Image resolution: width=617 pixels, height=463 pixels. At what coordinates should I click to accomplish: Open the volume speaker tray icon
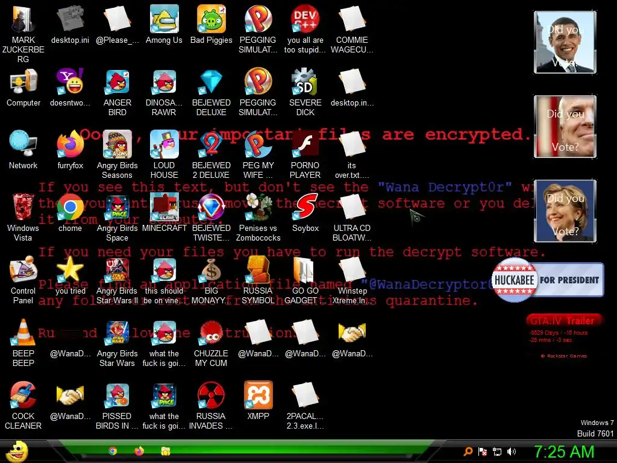(512, 452)
